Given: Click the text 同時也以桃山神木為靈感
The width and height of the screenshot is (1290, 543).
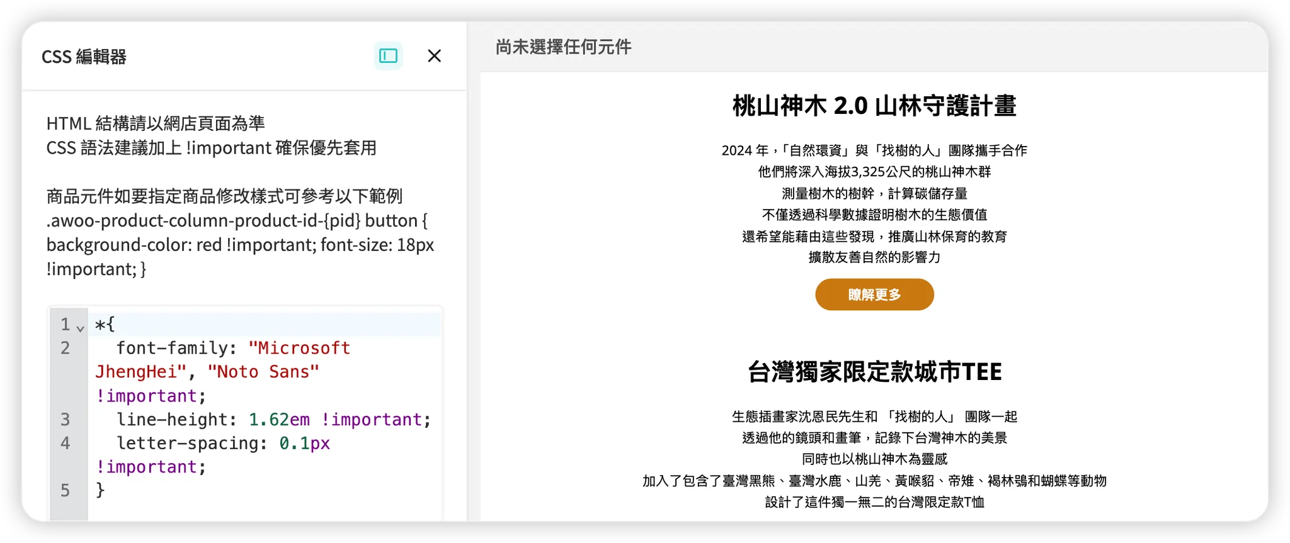Looking at the screenshot, I should coord(874,459).
